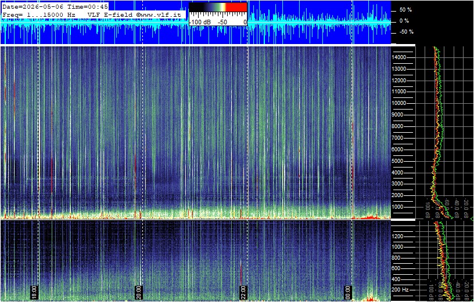Click '-40.0 dB' label in lower spectrum graph
The height and width of the screenshot is (302, 474).
point(457,289)
